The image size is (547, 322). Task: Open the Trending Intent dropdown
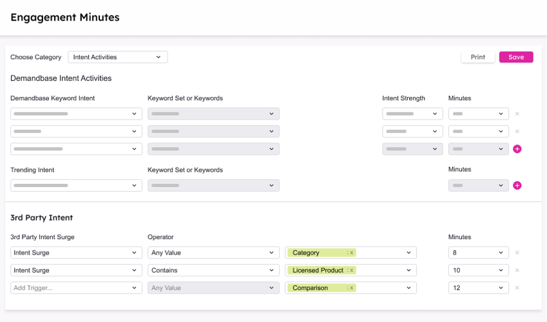tap(76, 185)
